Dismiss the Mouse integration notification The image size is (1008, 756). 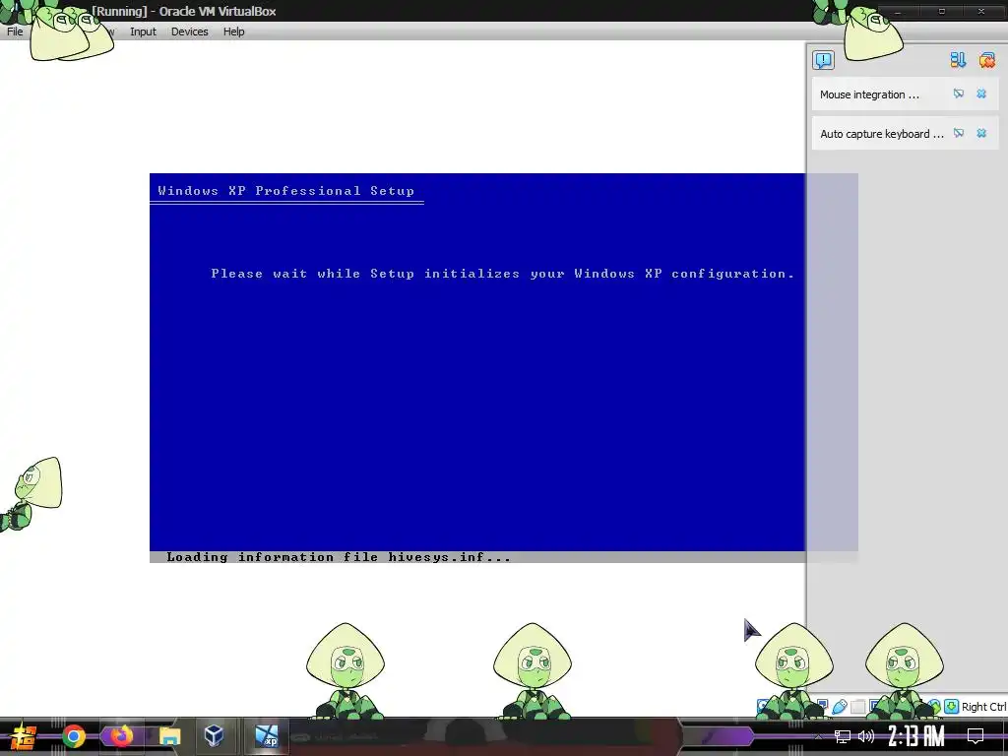click(x=981, y=94)
